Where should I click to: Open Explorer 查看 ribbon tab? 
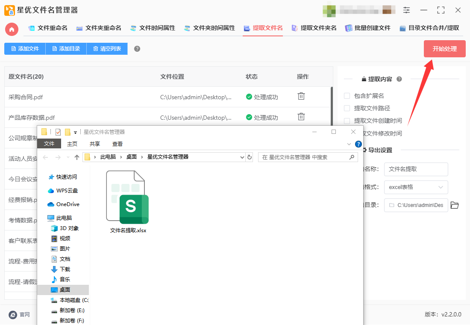[x=117, y=144]
